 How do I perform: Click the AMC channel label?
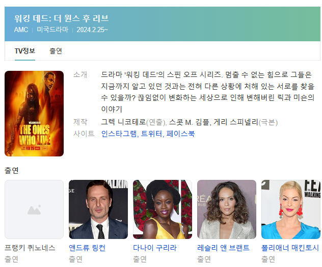[21, 30]
